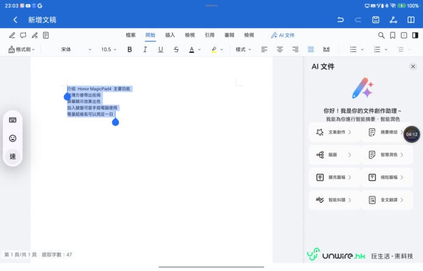Open the 檔案 tab

[130, 35]
